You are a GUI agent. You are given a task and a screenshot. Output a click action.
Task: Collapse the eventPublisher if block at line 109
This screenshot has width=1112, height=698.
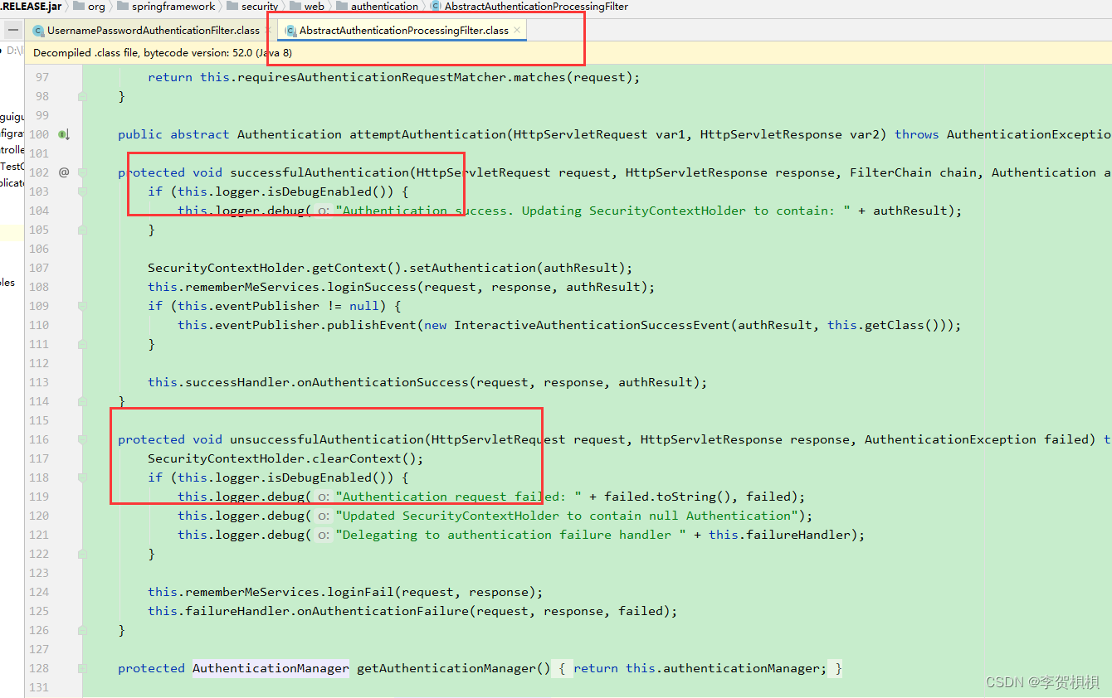click(x=82, y=306)
